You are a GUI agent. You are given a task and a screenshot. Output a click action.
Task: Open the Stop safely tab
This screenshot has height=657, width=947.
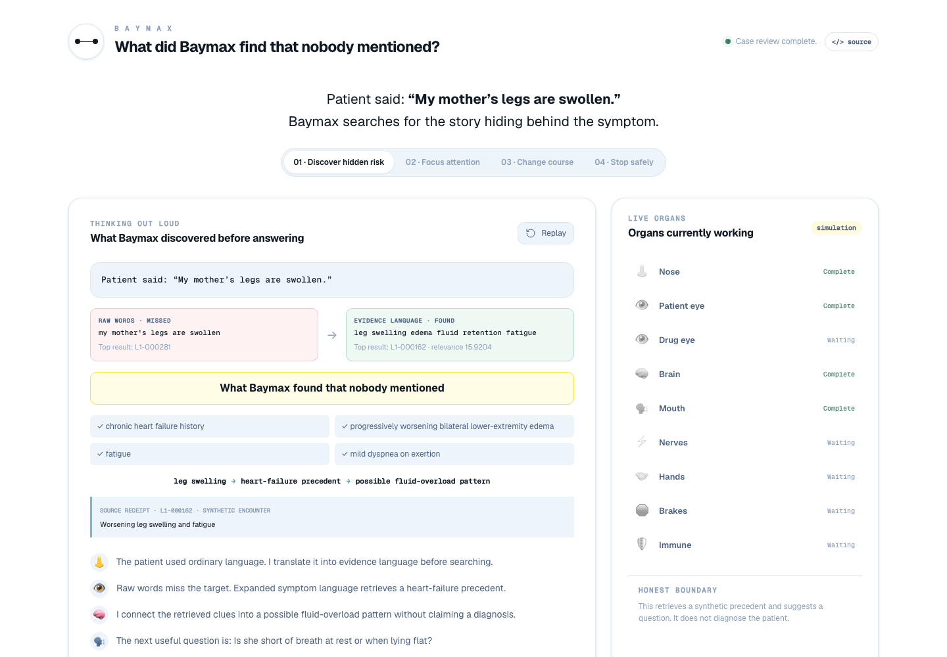pos(624,162)
